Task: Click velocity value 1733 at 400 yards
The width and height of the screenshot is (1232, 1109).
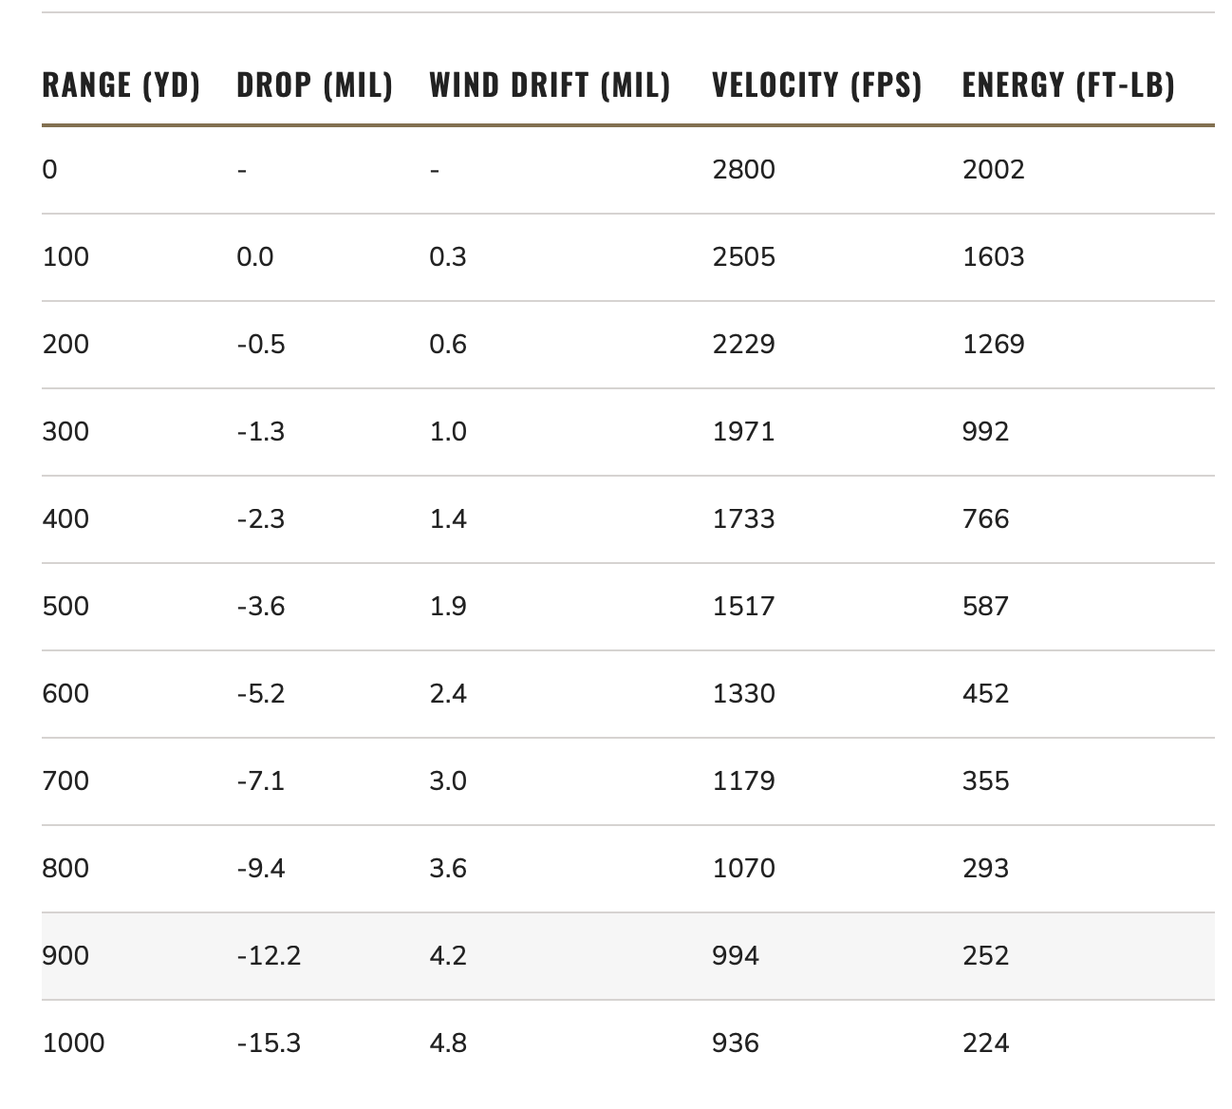Action: [744, 519]
